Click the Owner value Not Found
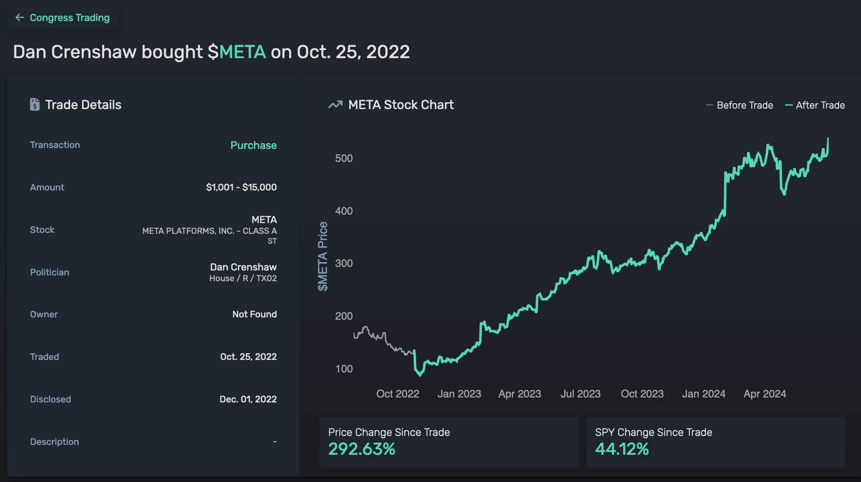The height and width of the screenshot is (482, 861). [254, 314]
